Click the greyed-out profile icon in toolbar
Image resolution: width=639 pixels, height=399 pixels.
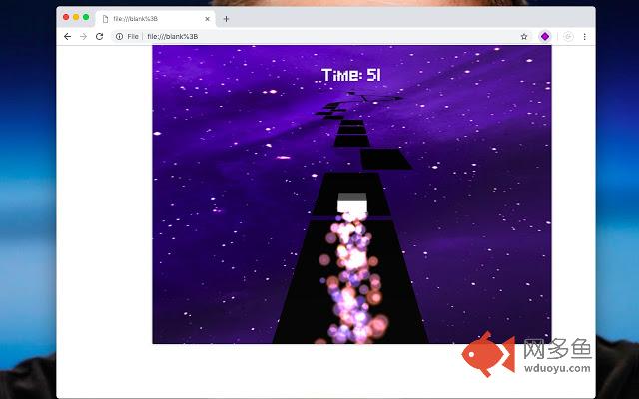[568, 37]
